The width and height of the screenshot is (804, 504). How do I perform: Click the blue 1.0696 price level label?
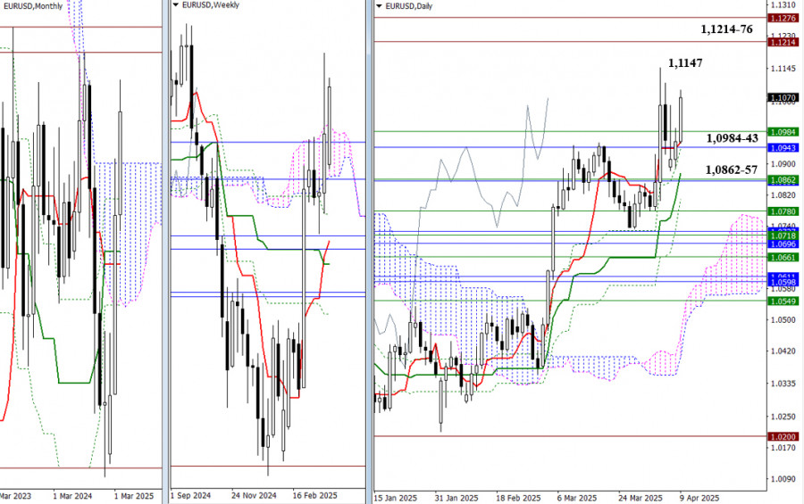tap(783, 244)
